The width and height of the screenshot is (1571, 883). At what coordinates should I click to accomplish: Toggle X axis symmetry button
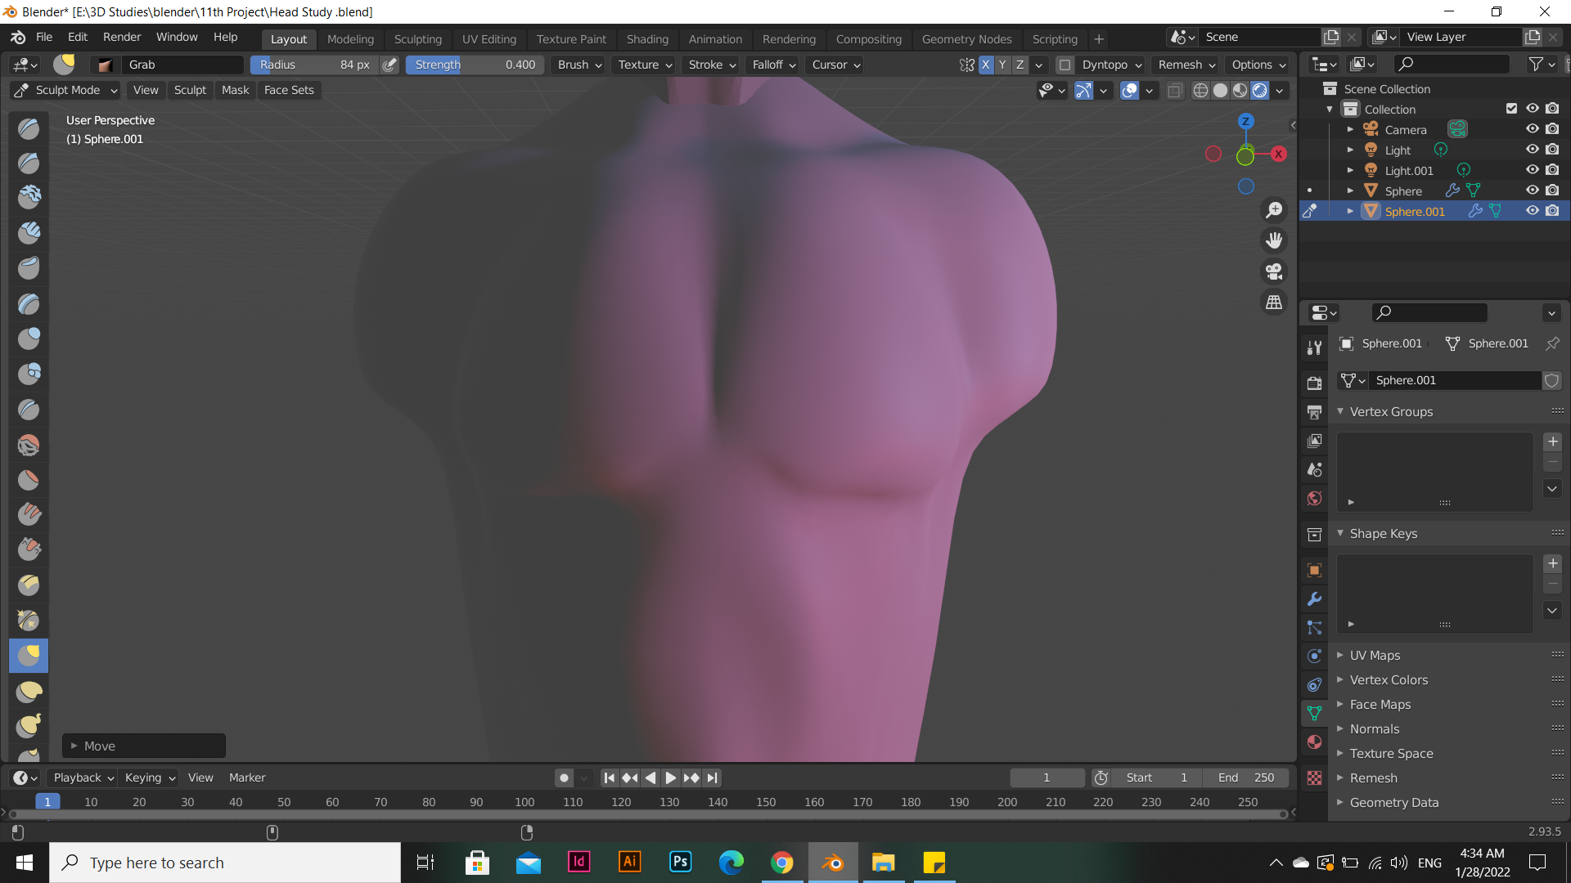click(x=985, y=65)
